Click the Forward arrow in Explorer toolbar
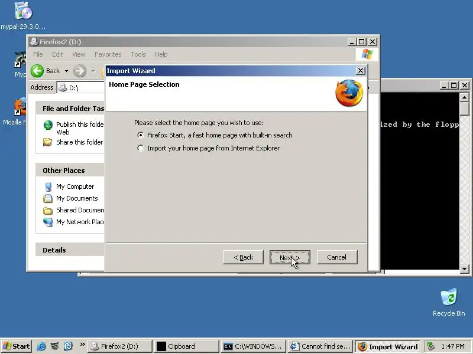 click(80, 71)
